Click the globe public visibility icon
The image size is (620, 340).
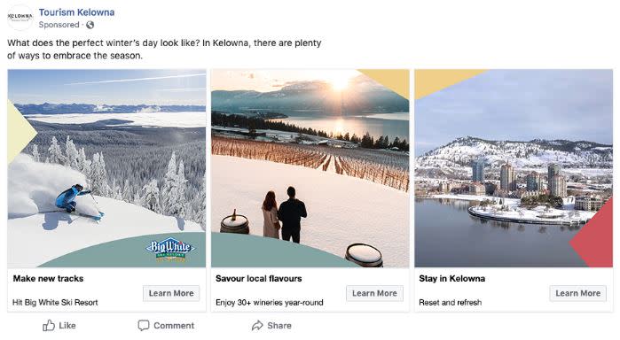(90, 25)
